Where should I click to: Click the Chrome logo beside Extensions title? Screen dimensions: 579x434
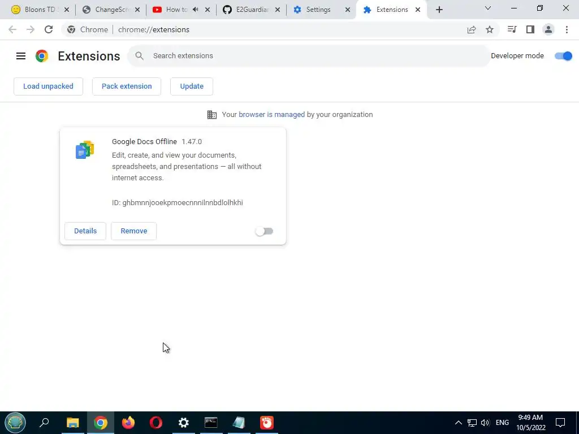pos(42,56)
